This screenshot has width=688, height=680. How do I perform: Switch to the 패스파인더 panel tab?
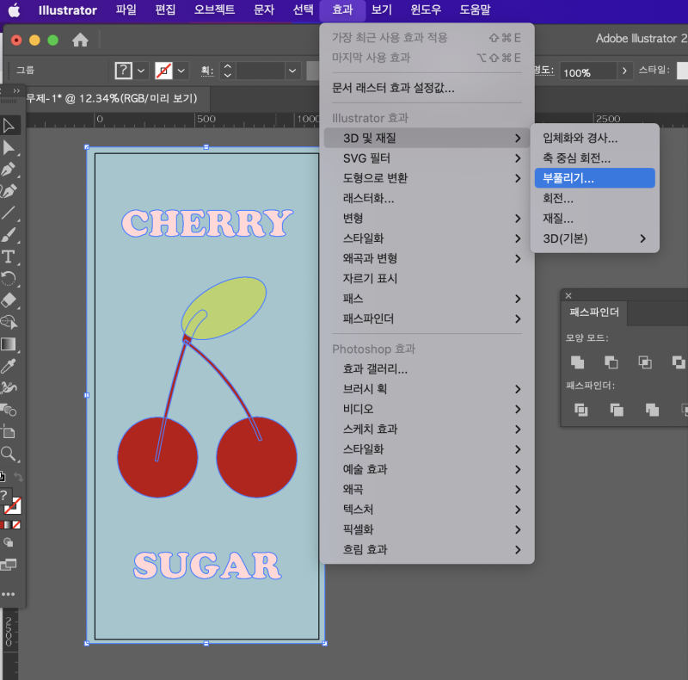tap(593, 312)
